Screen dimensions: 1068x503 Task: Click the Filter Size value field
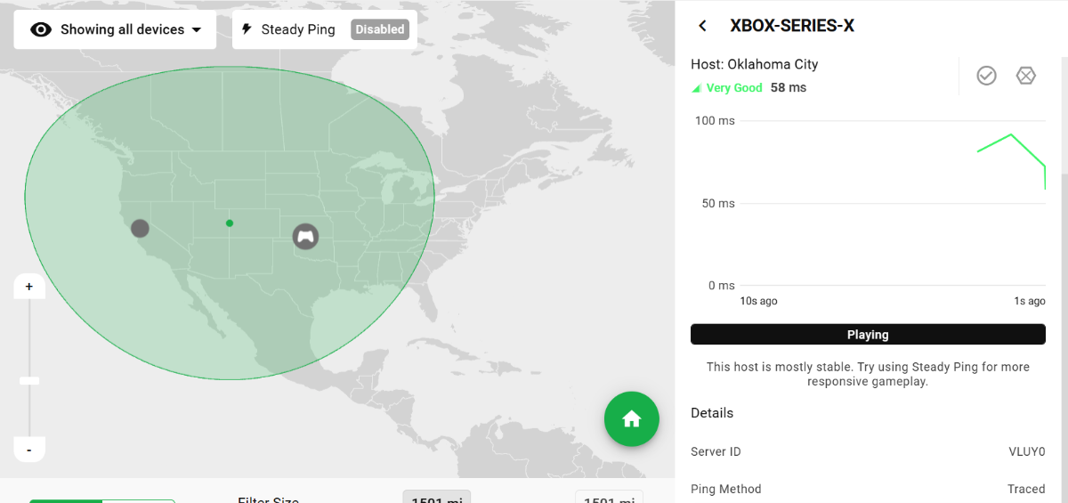click(436, 497)
